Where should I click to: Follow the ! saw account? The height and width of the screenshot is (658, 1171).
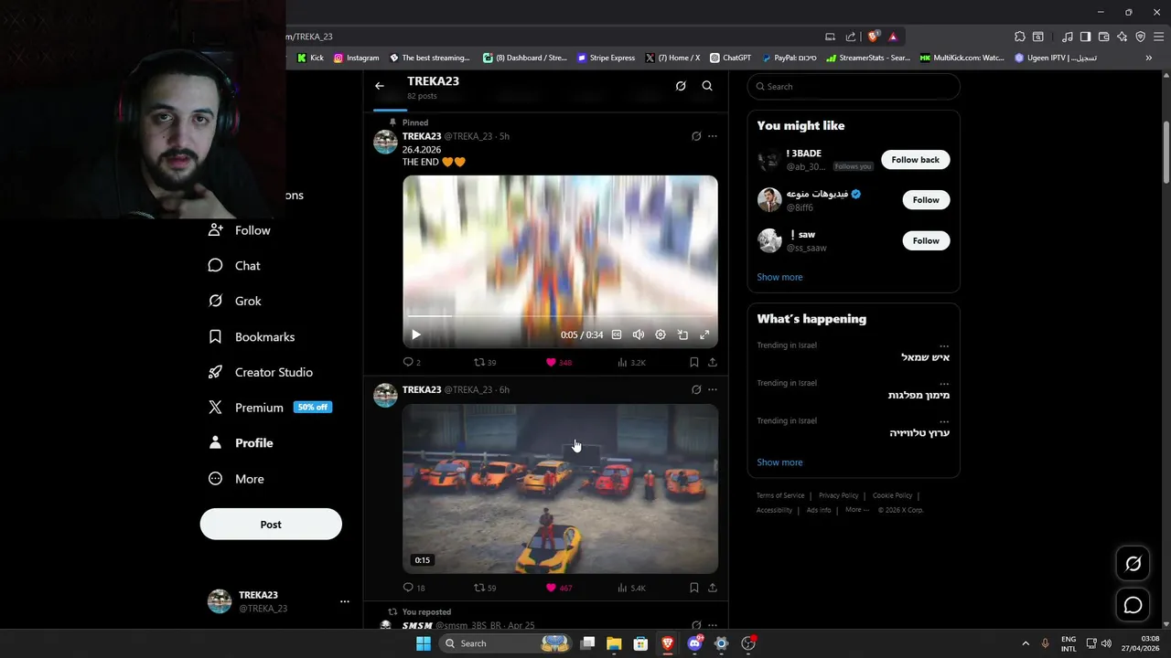(926, 240)
